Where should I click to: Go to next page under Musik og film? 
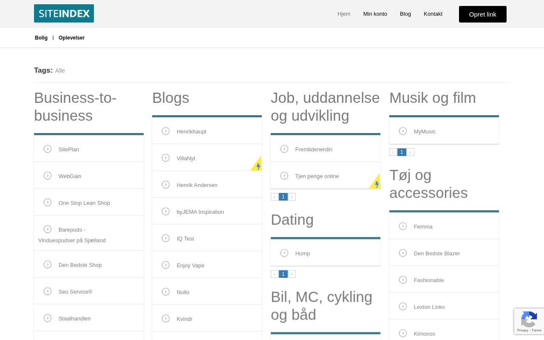tap(411, 152)
